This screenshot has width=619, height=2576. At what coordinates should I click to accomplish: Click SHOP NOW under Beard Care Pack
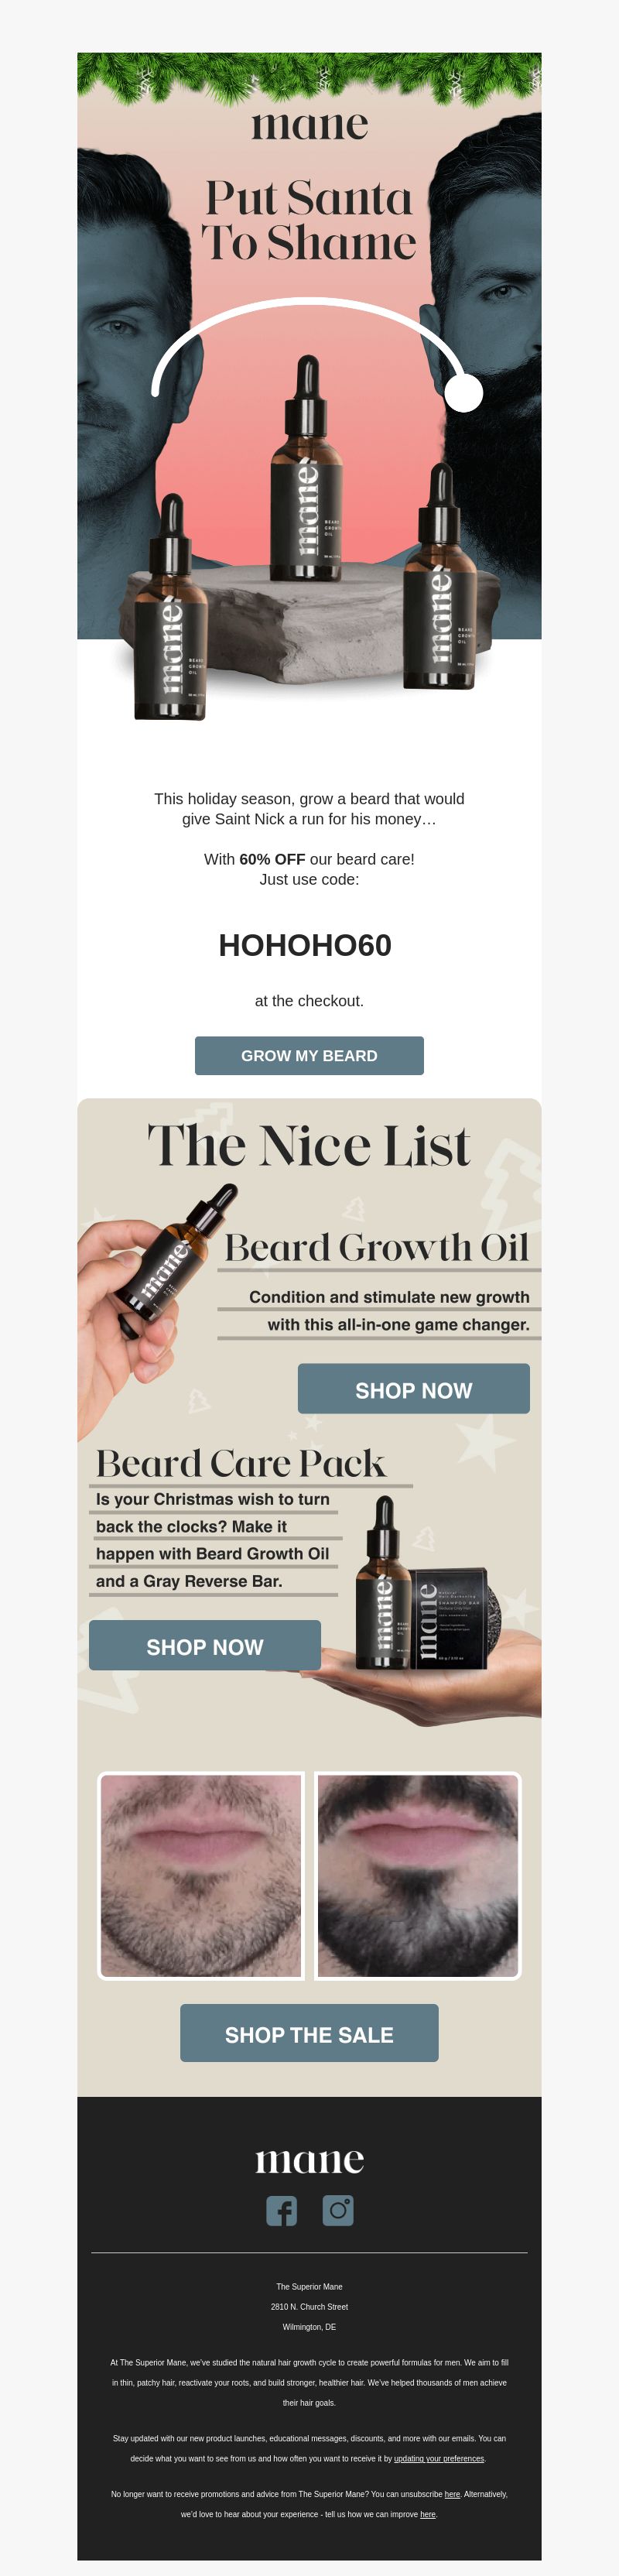point(205,1646)
